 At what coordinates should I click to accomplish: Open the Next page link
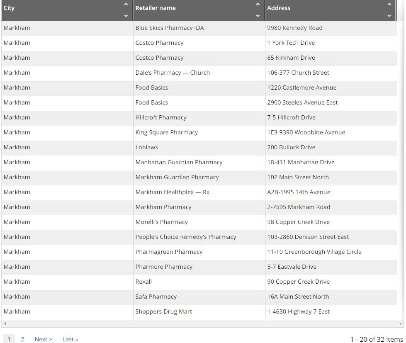[43, 339]
